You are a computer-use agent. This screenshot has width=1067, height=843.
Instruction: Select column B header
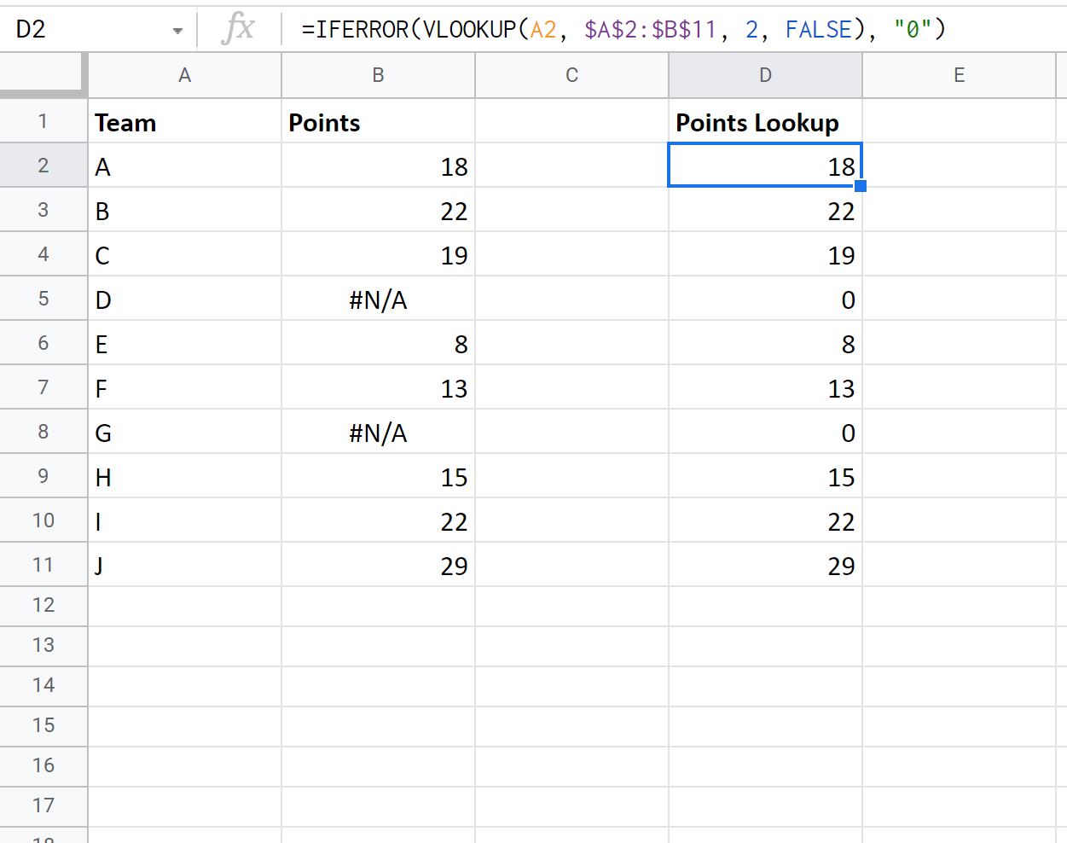[x=378, y=75]
